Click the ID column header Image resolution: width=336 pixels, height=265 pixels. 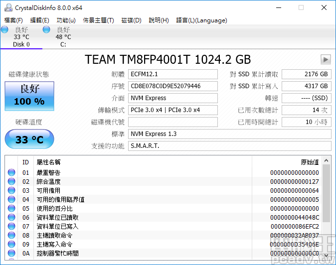click(x=26, y=162)
